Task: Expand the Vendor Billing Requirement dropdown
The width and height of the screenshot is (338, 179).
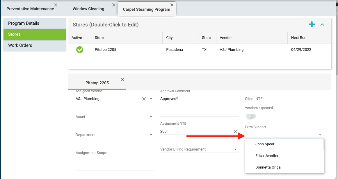Action: 236,149
